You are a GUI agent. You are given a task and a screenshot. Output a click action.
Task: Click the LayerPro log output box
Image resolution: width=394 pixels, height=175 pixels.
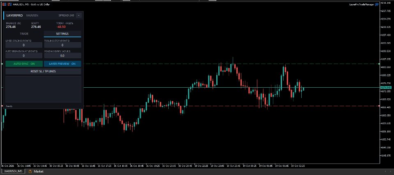[43, 89]
